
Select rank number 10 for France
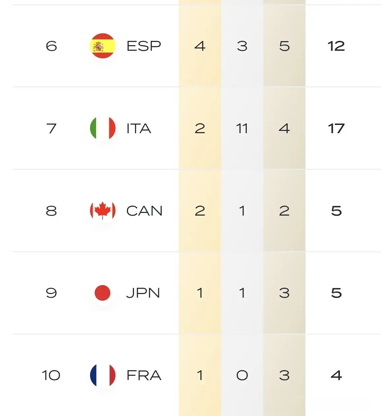(x=51, y=375)
